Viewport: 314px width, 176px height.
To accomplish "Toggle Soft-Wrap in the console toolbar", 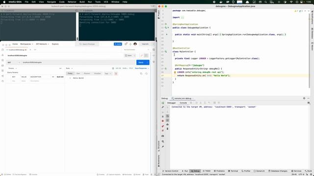I will click(168, 116).
